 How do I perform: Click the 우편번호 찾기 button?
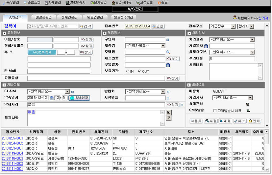(x=42, y=52)
